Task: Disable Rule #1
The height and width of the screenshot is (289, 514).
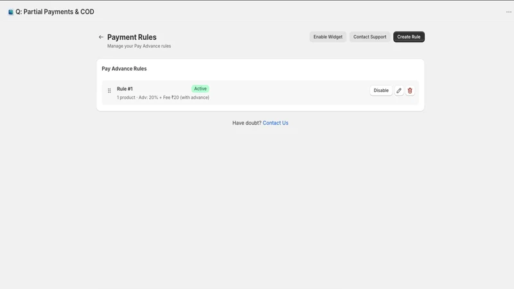Action: click(381, 91)
